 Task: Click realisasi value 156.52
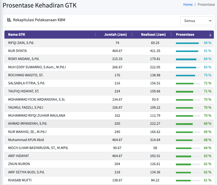click(x=155, y=83)
